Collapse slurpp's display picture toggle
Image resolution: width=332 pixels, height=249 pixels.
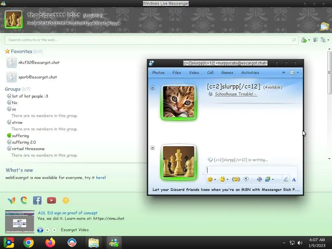(x=152, y=88)
